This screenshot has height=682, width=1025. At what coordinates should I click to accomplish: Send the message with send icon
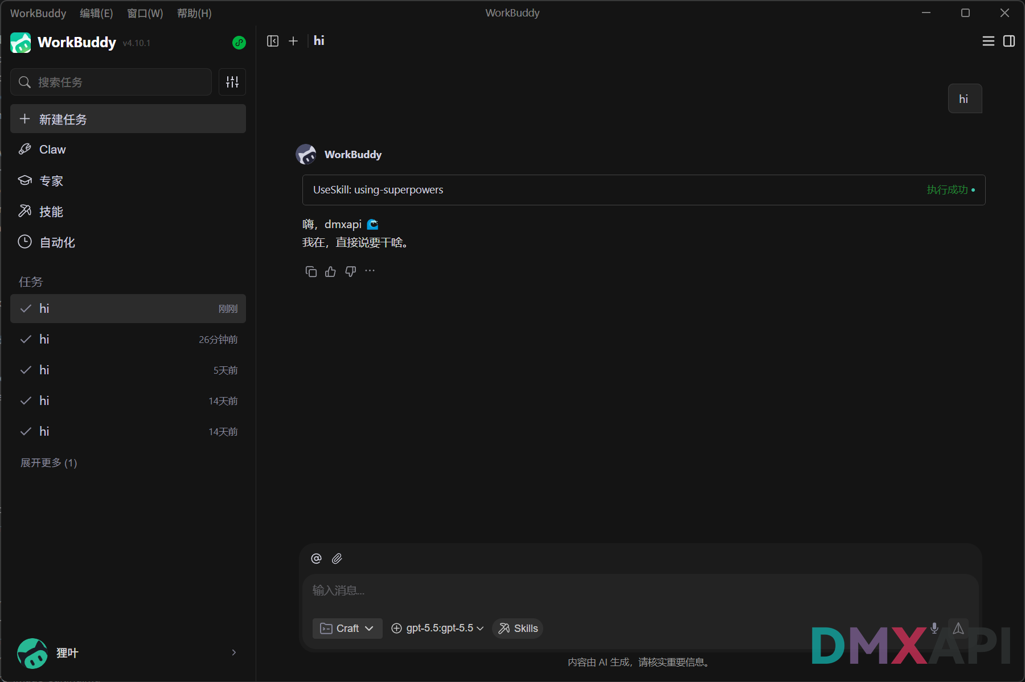(958, 628)
